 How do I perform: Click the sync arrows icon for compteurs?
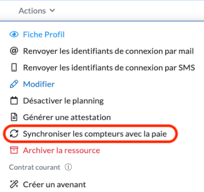14,134
